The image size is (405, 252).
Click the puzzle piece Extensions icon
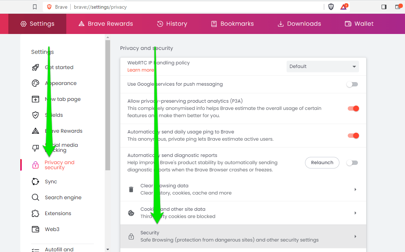pyautogui.click(x=36, y=213)
